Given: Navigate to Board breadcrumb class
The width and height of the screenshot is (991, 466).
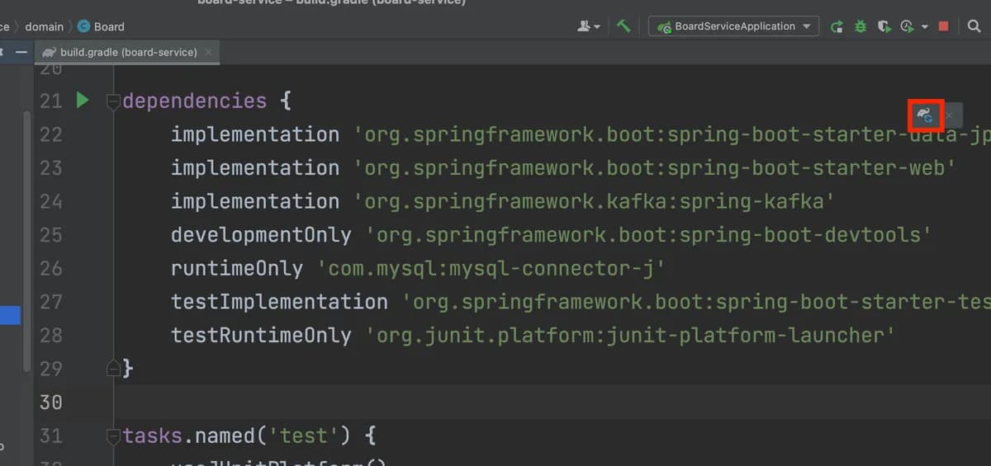Looking at the screenshot, I should pyautogui.click(x=101, y=26).
